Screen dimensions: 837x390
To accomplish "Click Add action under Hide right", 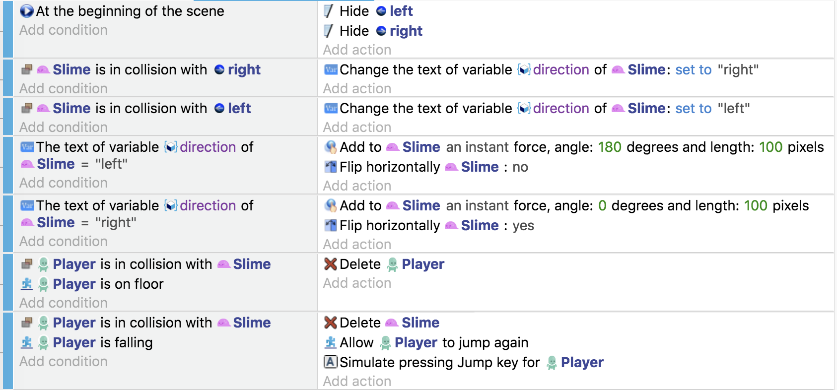I will coord(357,50).
